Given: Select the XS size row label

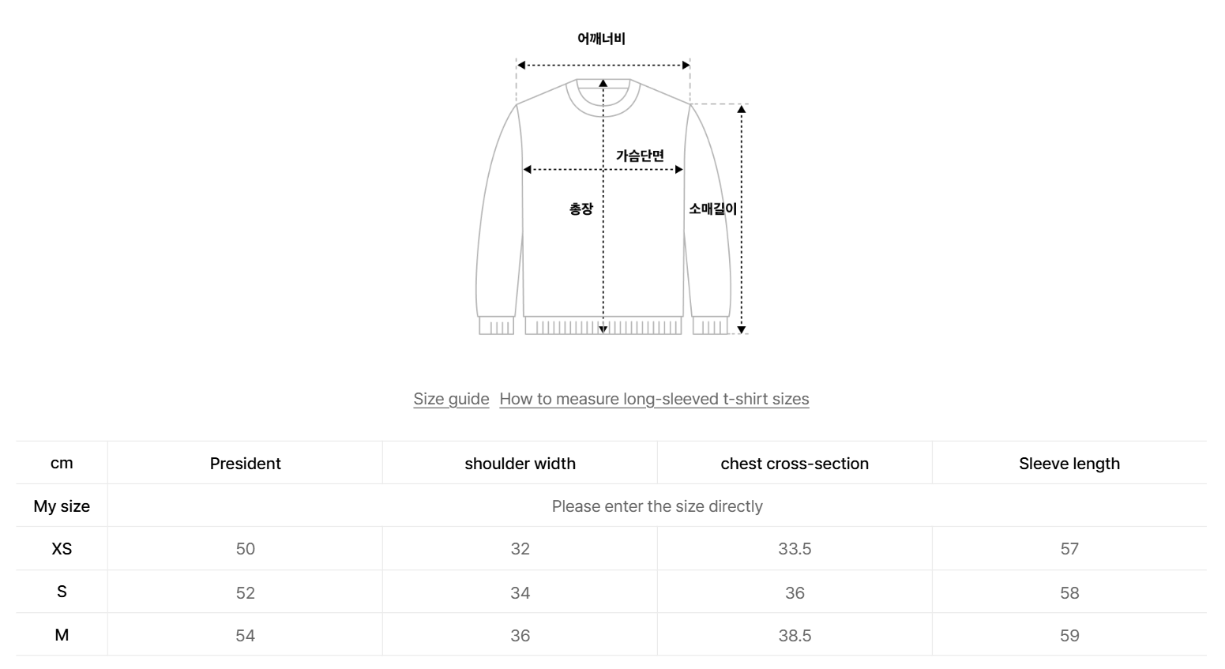Looking at the screenshot, I should [62, 549].
